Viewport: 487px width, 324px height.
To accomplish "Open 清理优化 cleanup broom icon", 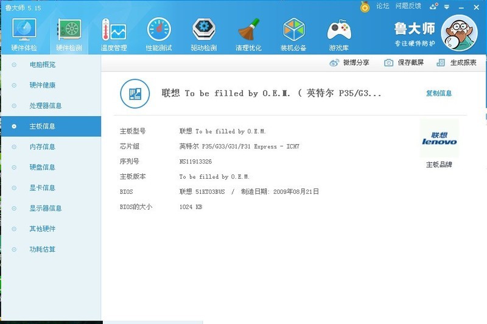I will click(x=248, y=35).
